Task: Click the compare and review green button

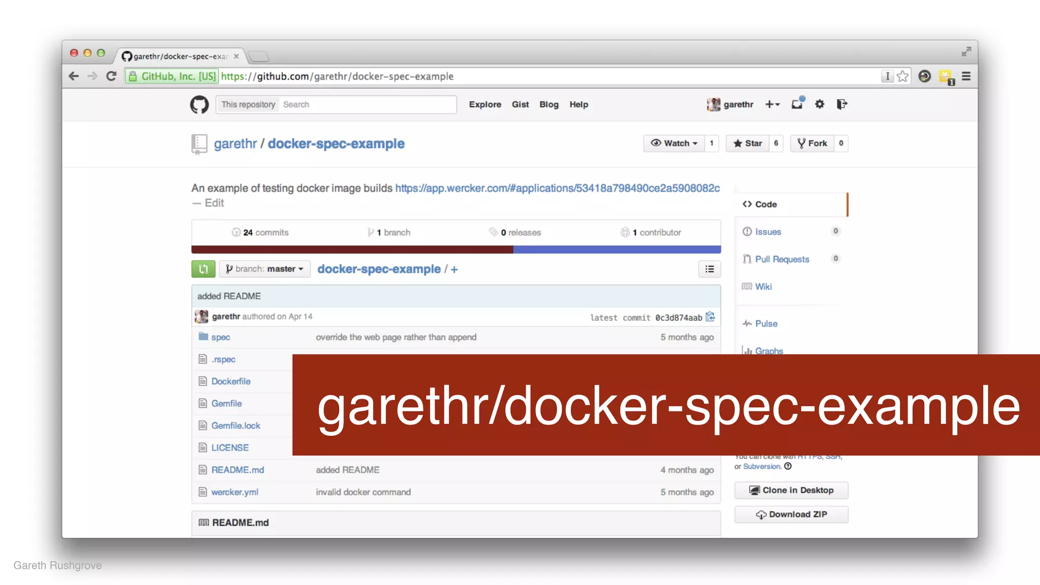Action: click(203, 269)
